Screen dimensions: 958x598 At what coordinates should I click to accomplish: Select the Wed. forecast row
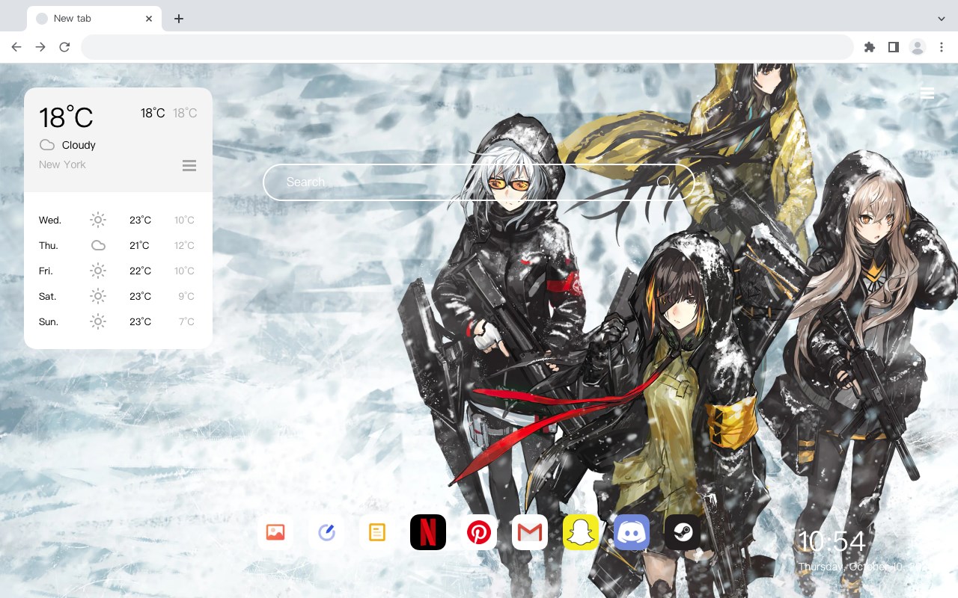click(118, 220)
